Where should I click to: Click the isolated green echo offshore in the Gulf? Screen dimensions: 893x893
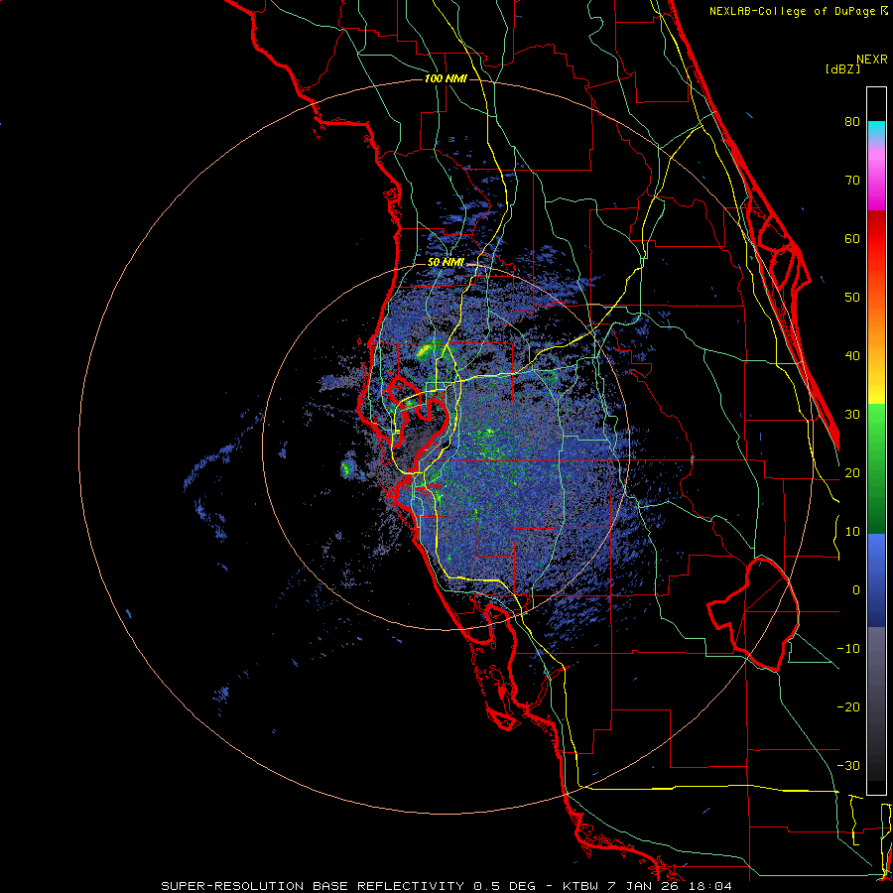coord(347,469)
